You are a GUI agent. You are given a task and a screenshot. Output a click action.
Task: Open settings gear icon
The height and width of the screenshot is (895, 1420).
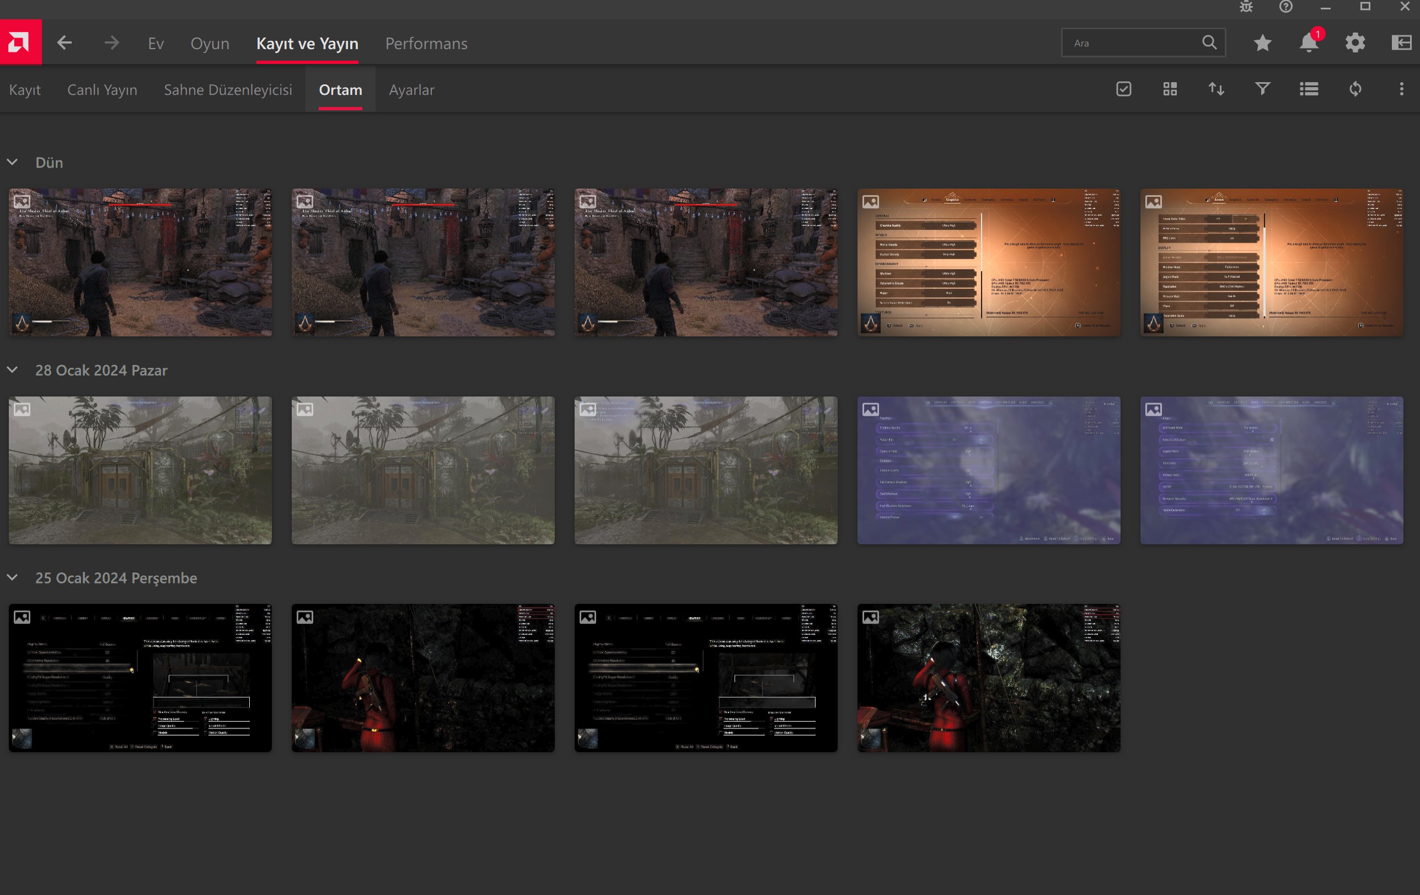(1355, 42)
